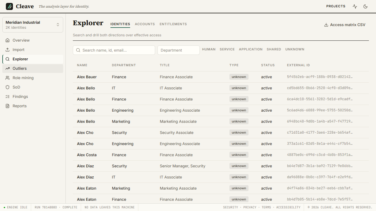The image size is (376, 211).
Task: Switch to the Entitlements tab
Action: (173, 24)
